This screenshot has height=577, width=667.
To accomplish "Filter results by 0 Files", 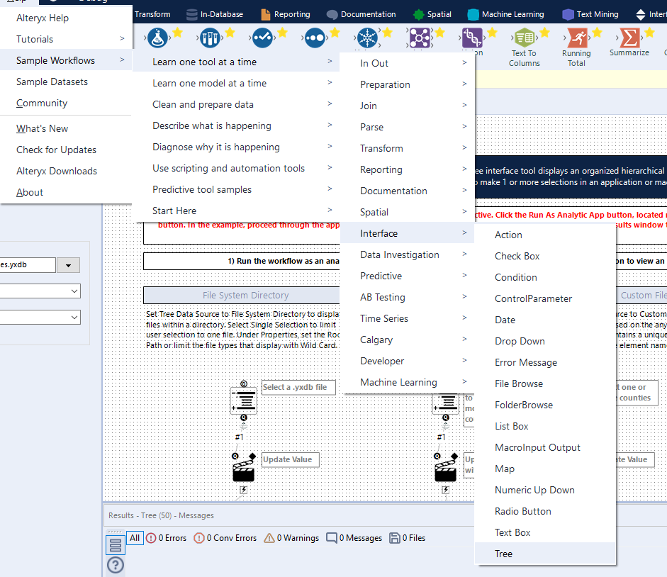I will 407,538.
